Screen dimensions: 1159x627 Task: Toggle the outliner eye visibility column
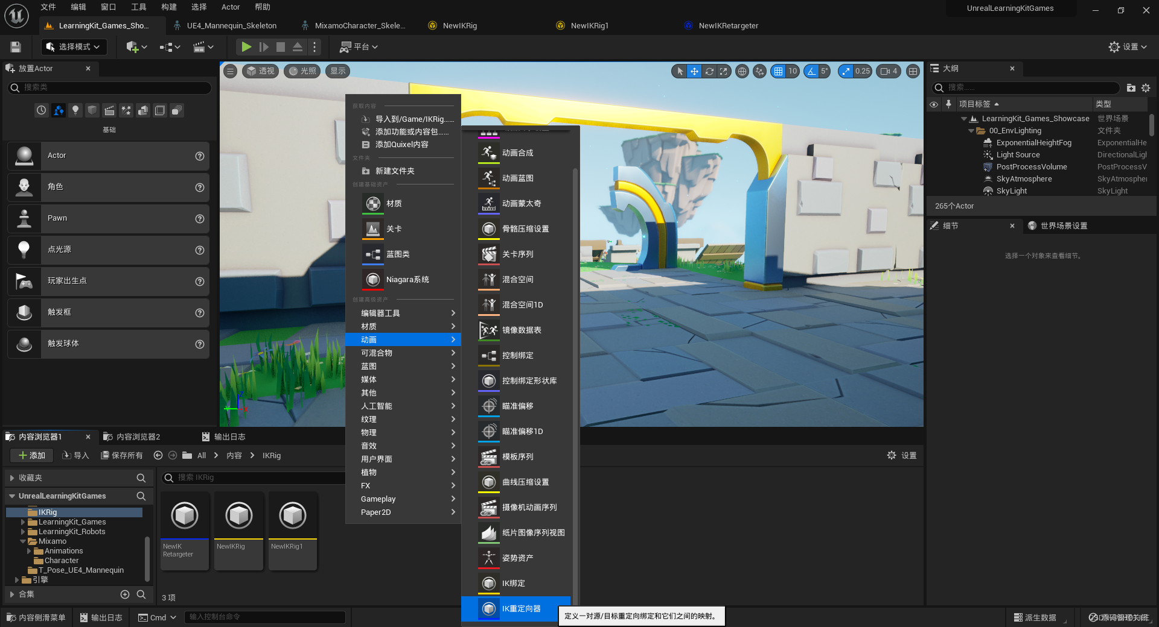[x=934, y=104]
